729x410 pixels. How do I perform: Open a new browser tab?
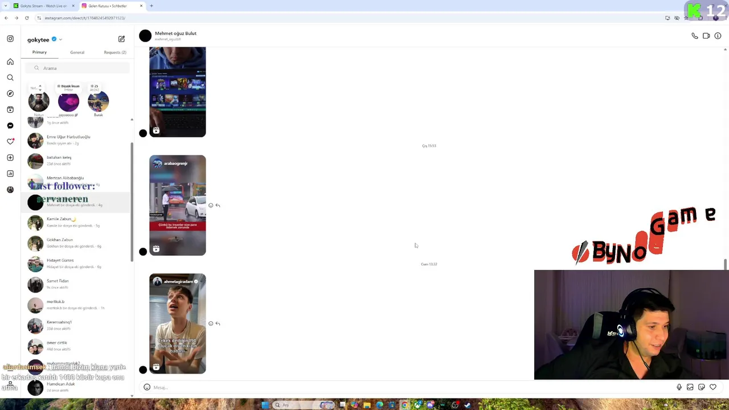[x=151, y=6]
